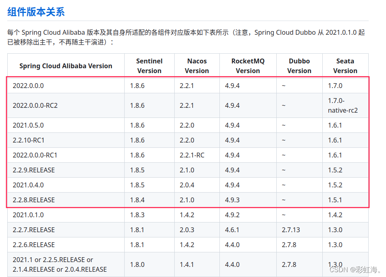Click the Seata Version column header
Image resolution: width=386 pixels, height=277 pixels.
345,66
